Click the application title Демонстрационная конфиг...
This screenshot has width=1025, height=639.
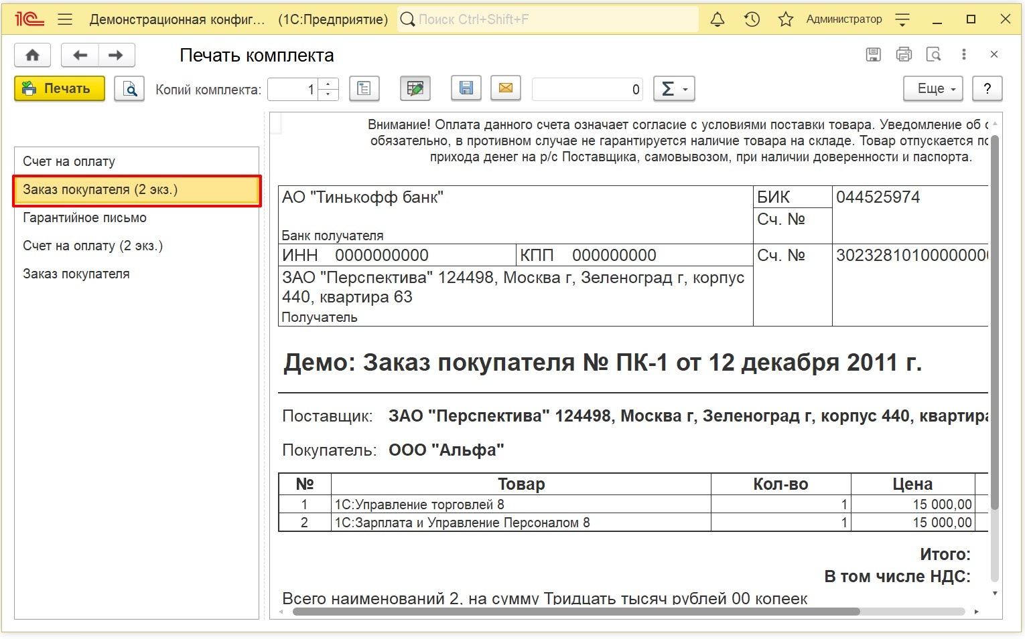178,19
